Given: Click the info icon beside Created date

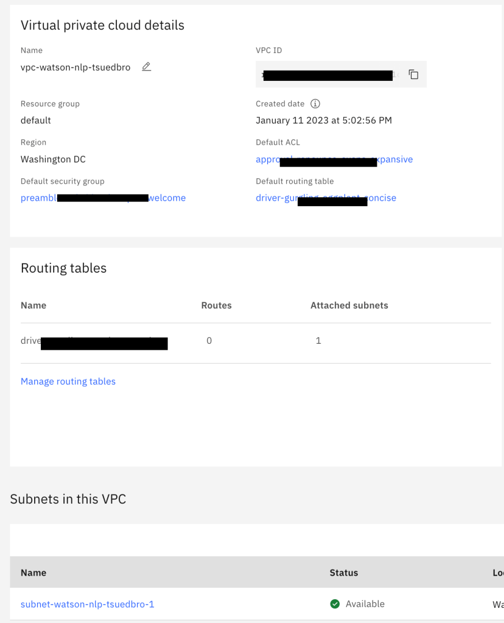Looking at the screenshot, I should (315, 103).
